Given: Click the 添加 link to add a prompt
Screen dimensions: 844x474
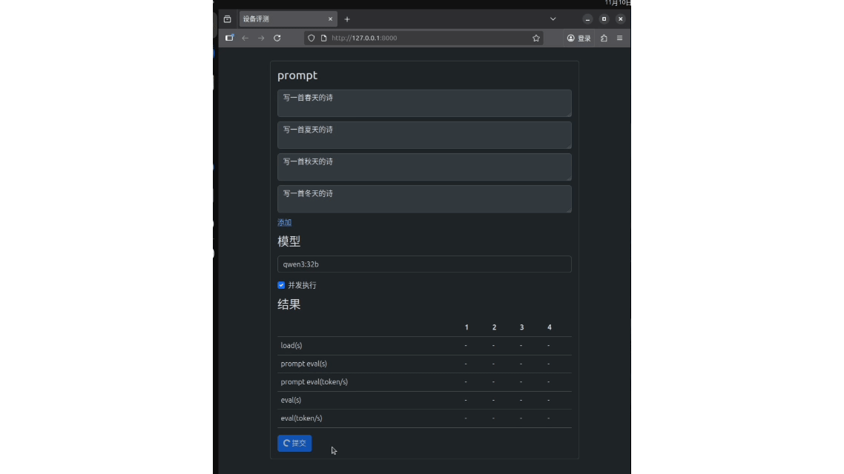Looking at the screenshot, I should coord(284,222).
